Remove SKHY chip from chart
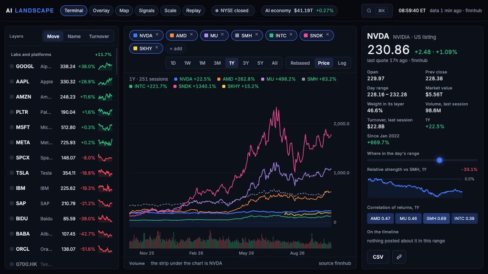The height and width of the screenshot is (274, 488). click(x=156, y=48)
